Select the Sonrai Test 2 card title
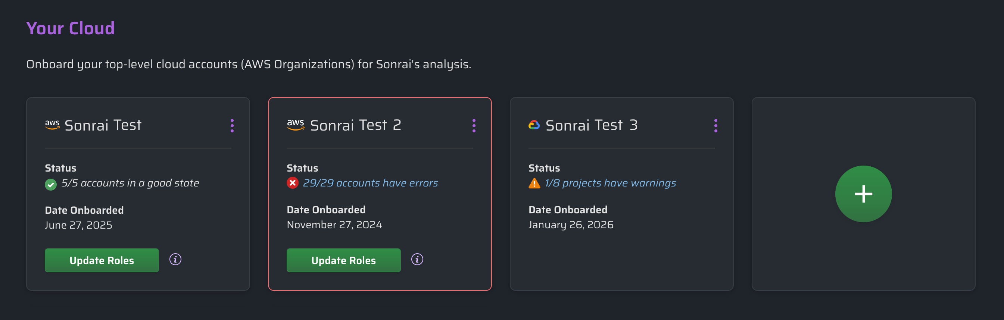This screenshot has height=320, width=1004. click(x=355, y=125)
